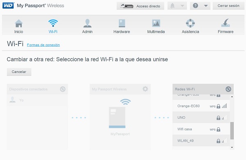Click the lock icon for Wifi casa
The image size is (246, 160).
click(x=219, y=129)
